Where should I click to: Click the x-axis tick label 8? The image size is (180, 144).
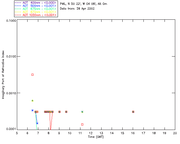coord(49,133)
